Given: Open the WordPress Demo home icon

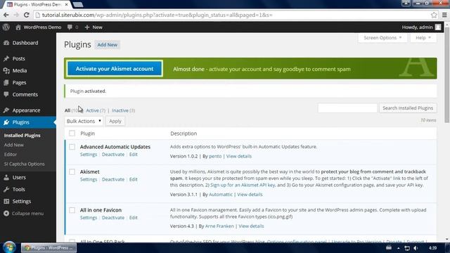Looking at the screenshot, I should point(18,27).
